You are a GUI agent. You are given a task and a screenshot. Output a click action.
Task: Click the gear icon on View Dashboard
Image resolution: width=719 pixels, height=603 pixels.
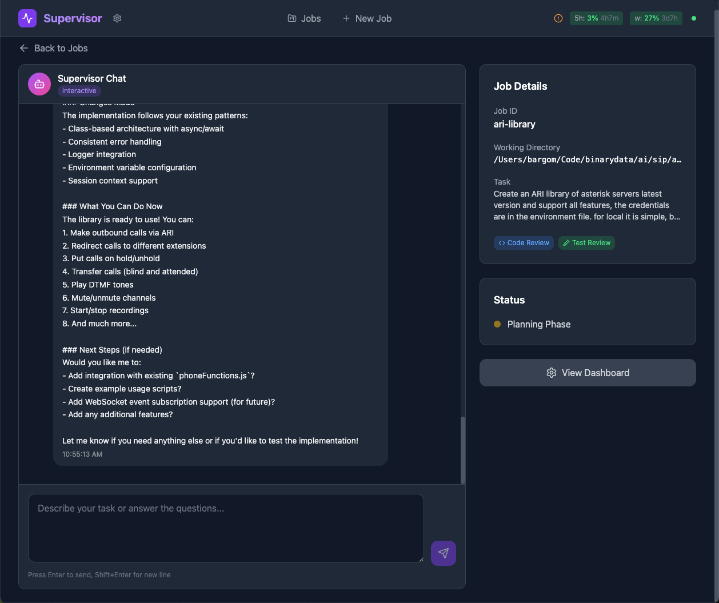click(x=552, y=372)
